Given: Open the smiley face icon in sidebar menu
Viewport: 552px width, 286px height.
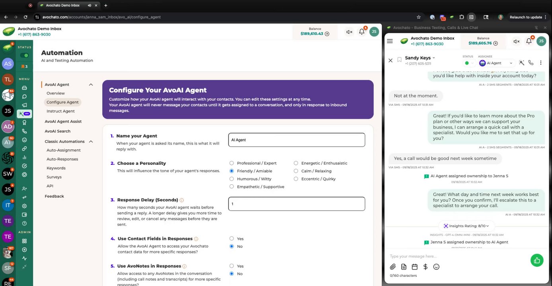Looking at the screenshot, I should point(24,140).
